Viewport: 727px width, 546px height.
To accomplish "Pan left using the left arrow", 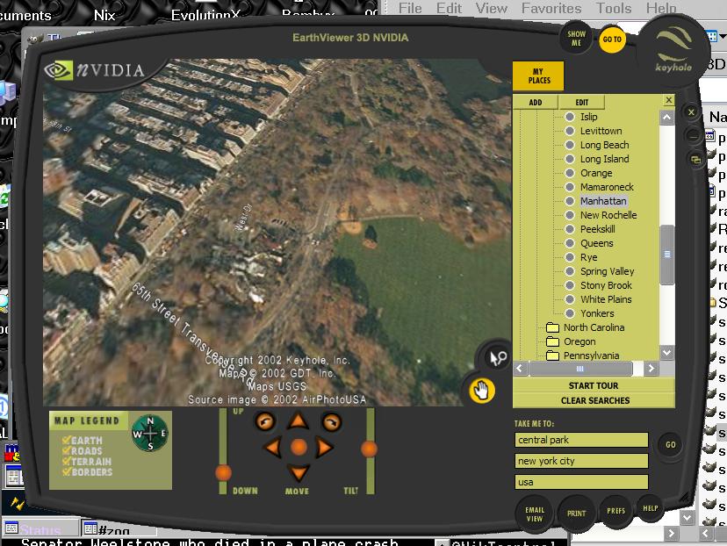I will (272, 448).
